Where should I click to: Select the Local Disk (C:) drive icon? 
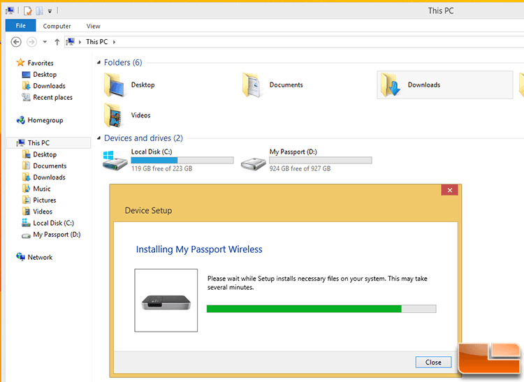coord(115,161)
